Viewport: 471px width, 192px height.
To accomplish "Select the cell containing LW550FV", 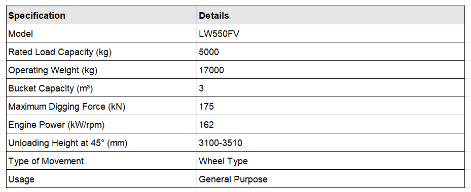I will tap(331, 33).
